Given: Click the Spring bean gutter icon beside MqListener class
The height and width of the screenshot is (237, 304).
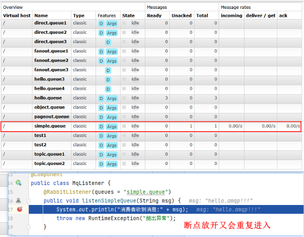Looking at the screenshot, I should coord(18,183).
